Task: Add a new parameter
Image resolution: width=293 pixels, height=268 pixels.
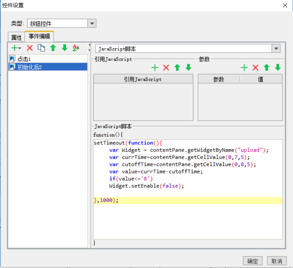Action: coord(244,67)
